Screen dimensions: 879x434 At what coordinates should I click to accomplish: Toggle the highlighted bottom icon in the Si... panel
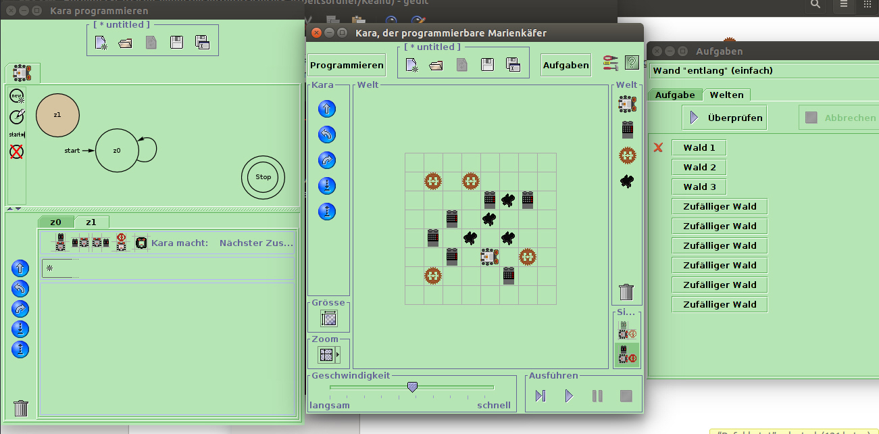coord(627,354)
